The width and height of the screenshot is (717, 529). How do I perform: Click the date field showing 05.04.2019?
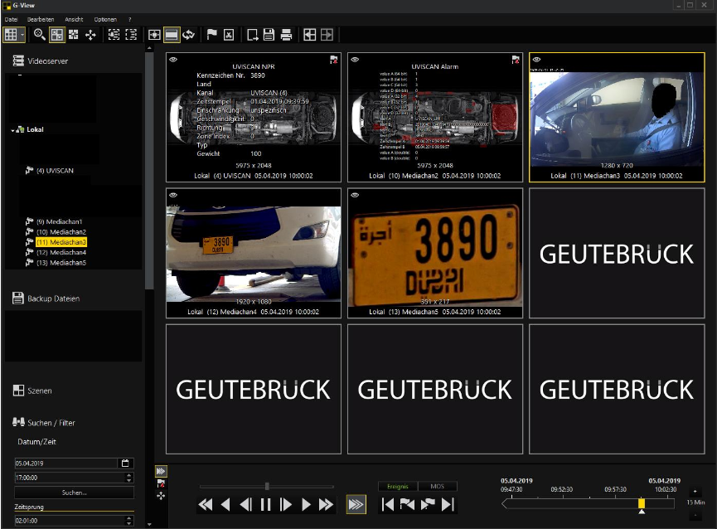pos(65,463)
